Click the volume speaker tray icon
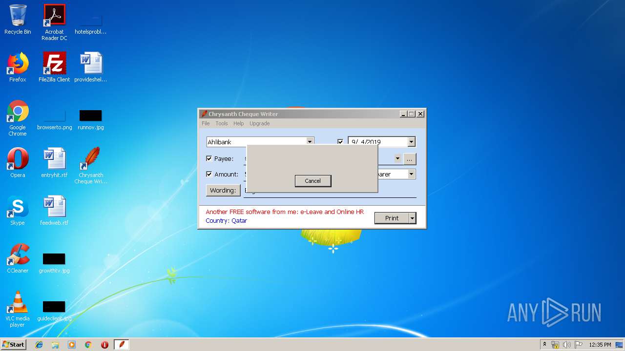 (x=567, y=345)
